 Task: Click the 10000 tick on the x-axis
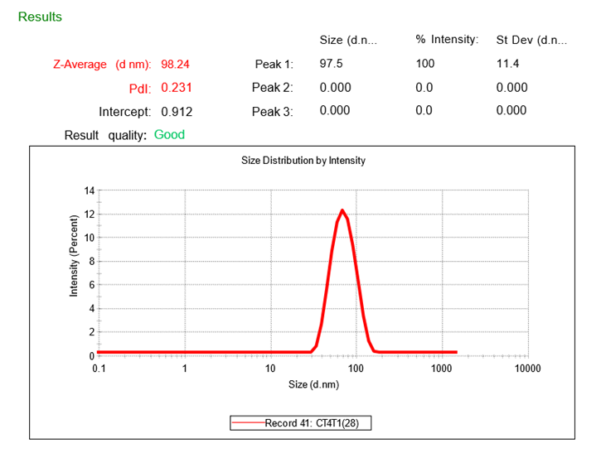526,369
